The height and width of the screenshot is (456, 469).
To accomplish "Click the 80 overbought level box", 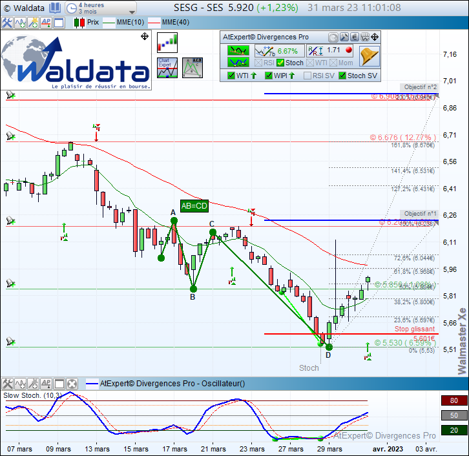I will point(454,400).
